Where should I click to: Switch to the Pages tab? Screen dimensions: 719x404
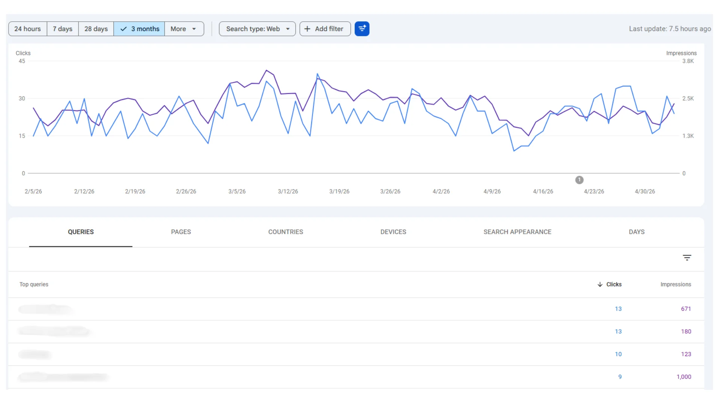click(x=181, y=232)
